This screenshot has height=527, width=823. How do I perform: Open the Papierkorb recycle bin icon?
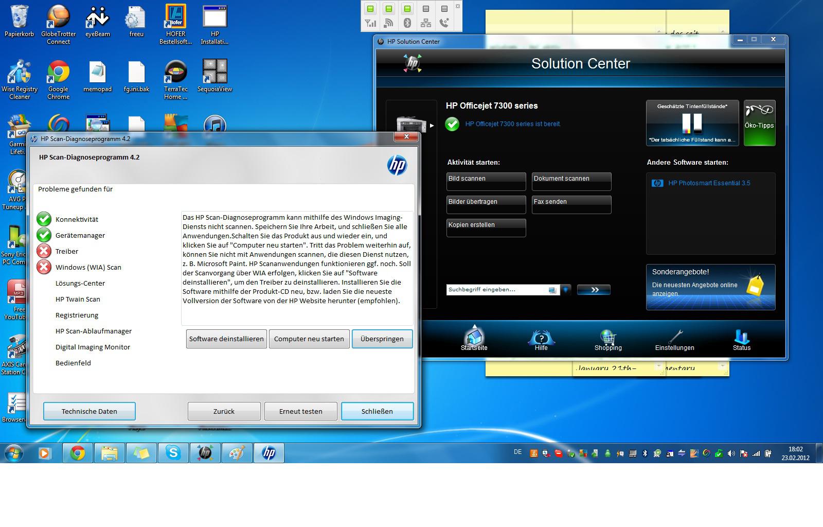coord(19,22)
